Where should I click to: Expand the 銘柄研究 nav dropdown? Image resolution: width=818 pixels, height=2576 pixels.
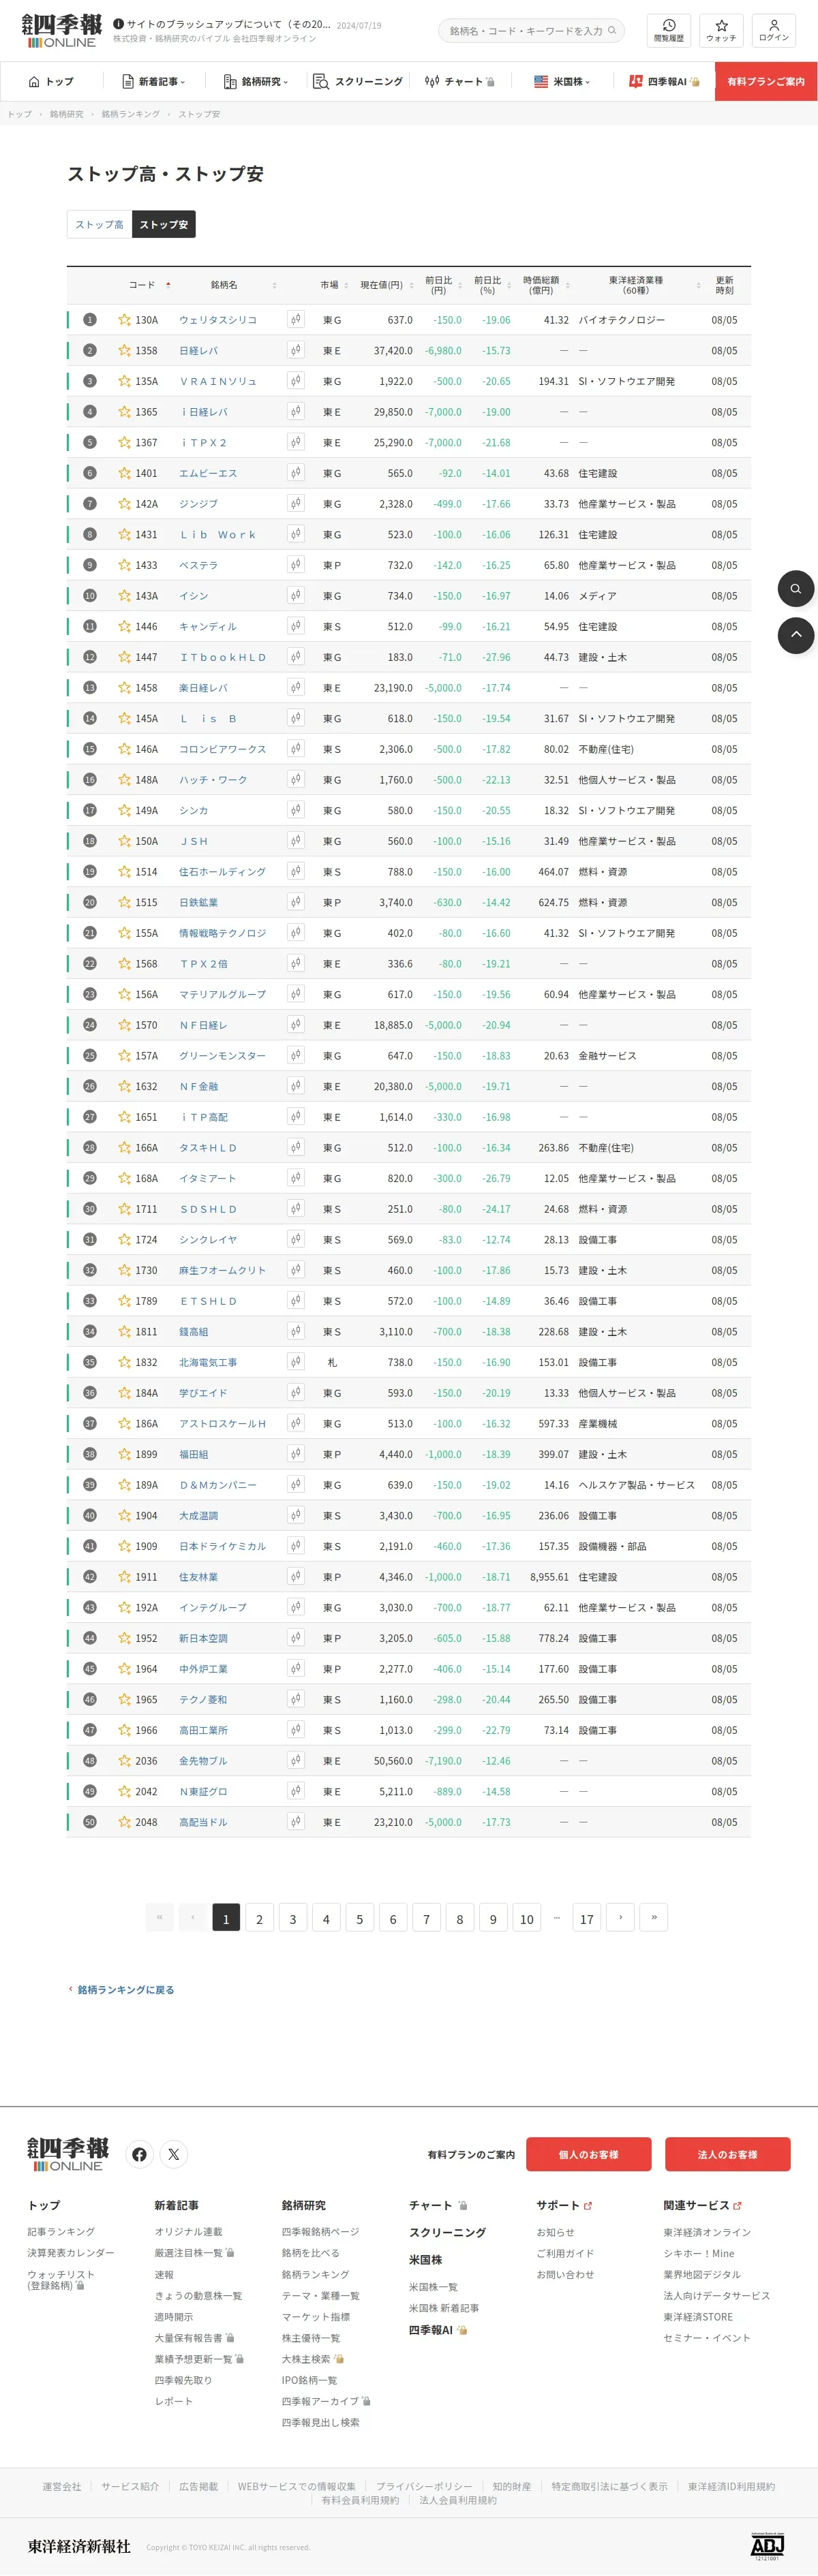255,81
